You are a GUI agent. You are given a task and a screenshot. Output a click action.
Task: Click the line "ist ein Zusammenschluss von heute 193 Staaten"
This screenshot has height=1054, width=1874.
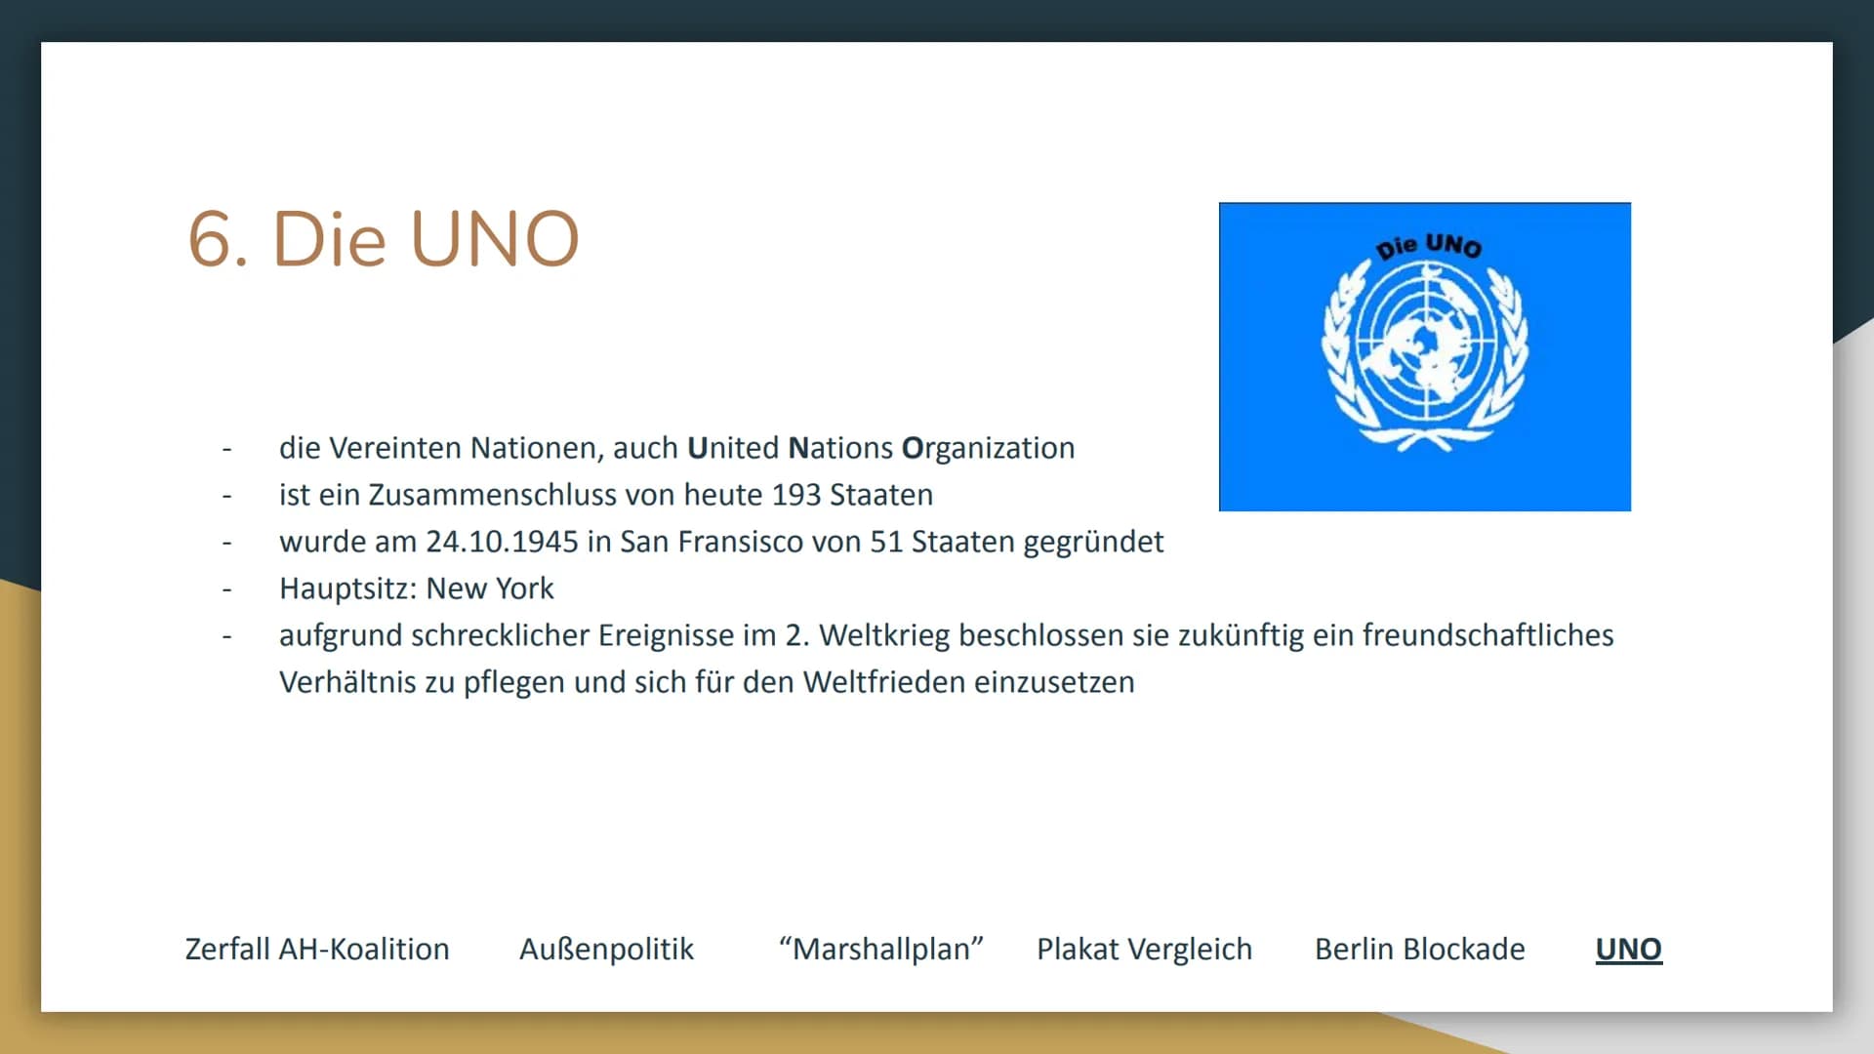point(606,495)
